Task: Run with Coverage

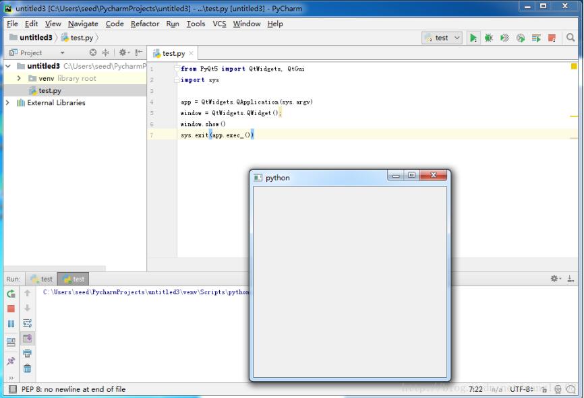Action: click(504, 38)
